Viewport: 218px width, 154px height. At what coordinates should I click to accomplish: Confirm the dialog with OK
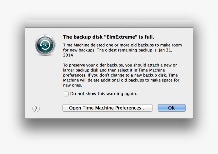point(172,108)
